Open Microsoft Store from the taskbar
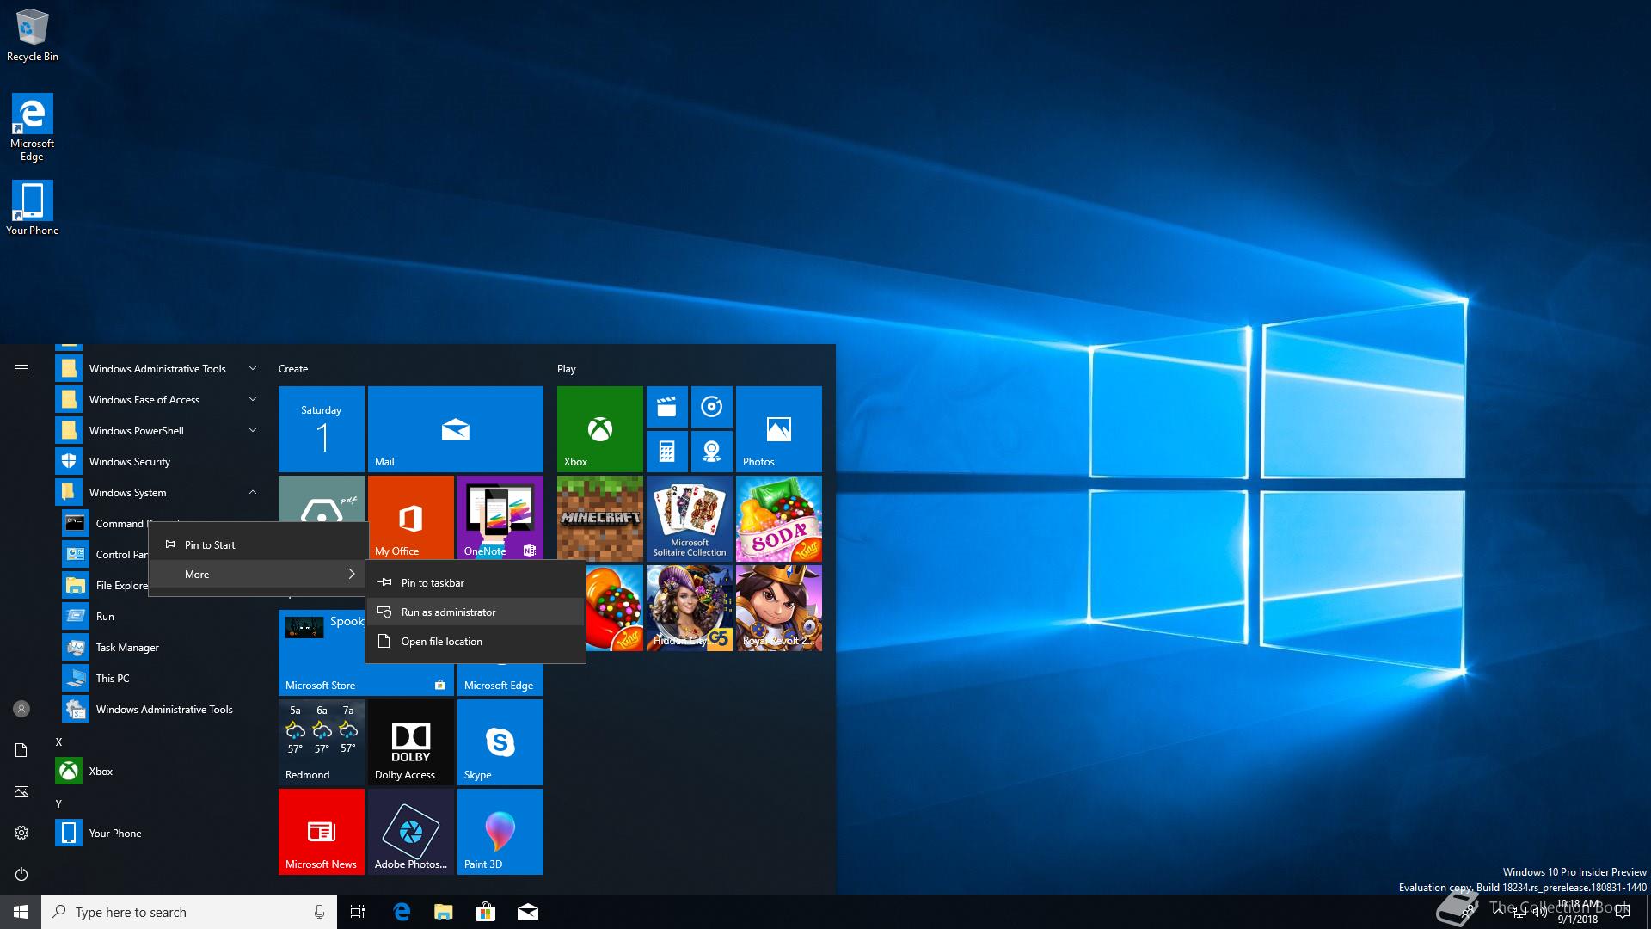Image resolution: width=1651 pixels, height=929 pixels. (x=485, y=912)
